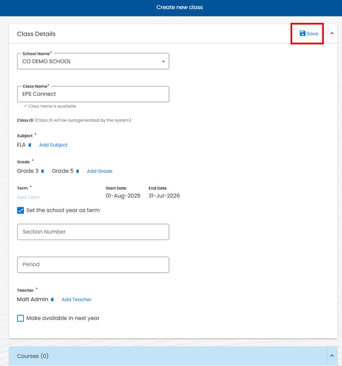This screenshot has width=342, height=366.
Task: Click the Add Subject link
Action: click(53, 145)
